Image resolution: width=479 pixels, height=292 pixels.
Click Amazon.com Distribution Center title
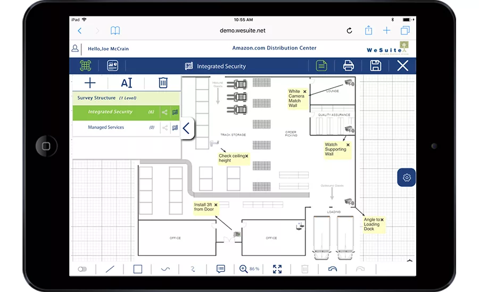click(x=274, y=48)
